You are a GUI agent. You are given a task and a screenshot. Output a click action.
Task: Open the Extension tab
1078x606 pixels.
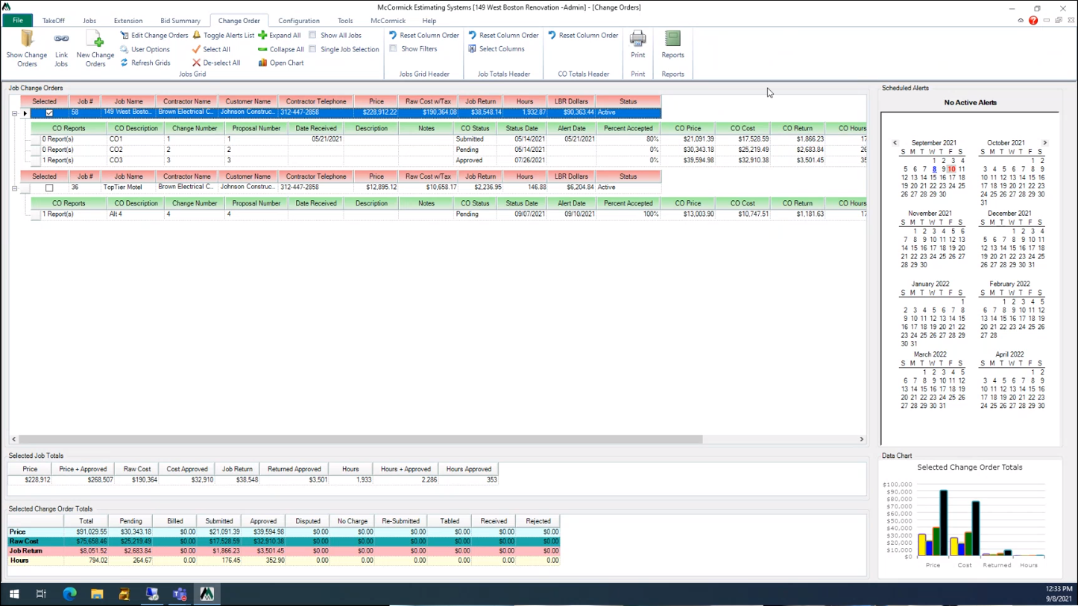tap(128, 21)
